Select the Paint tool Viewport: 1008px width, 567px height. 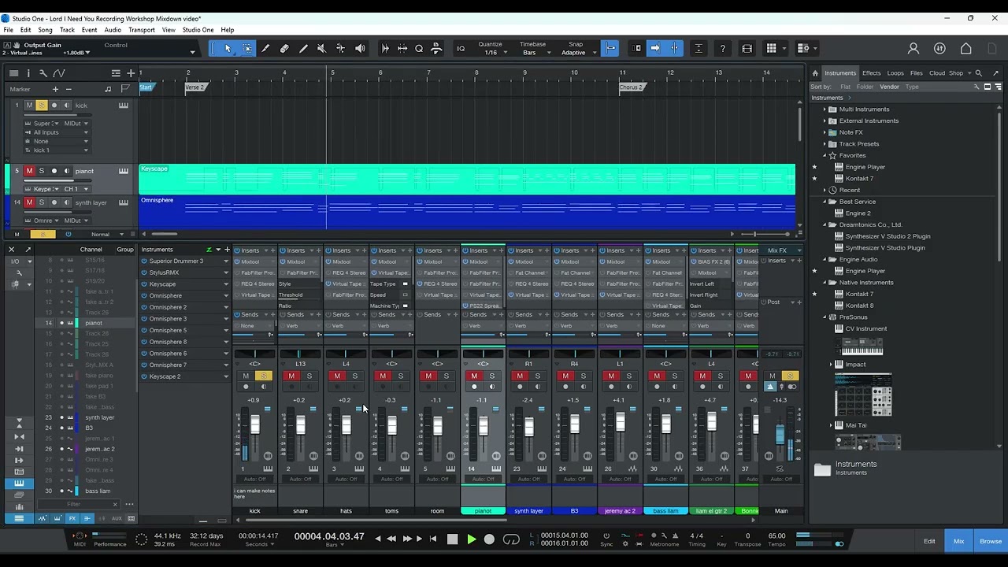coord(303,49)
